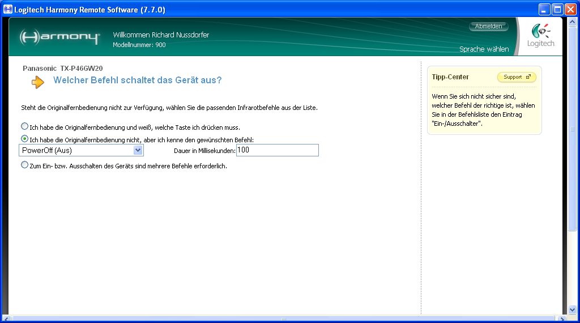Viewport: 580px width, 323px height.
Task: Click the external-link icon on the Support button
Action: [x=528, y=77]
